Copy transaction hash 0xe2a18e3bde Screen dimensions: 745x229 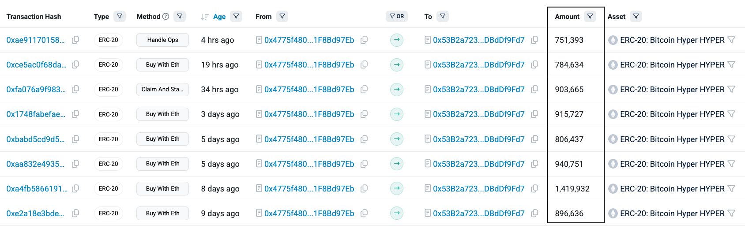[x=75, y=214]
